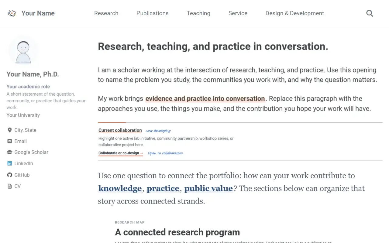The image size is (389, 243).
Task: Click the LinkedIn logo icon
Action: (9, 163)
